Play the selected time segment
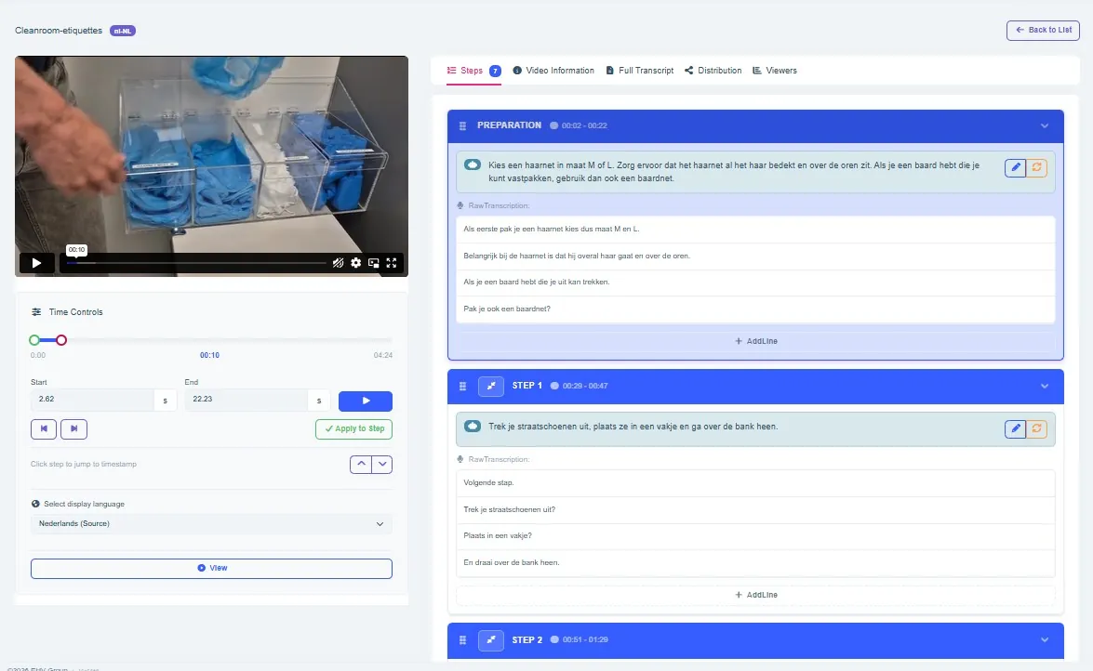1093x671 pixels. (x=366, y=401)
